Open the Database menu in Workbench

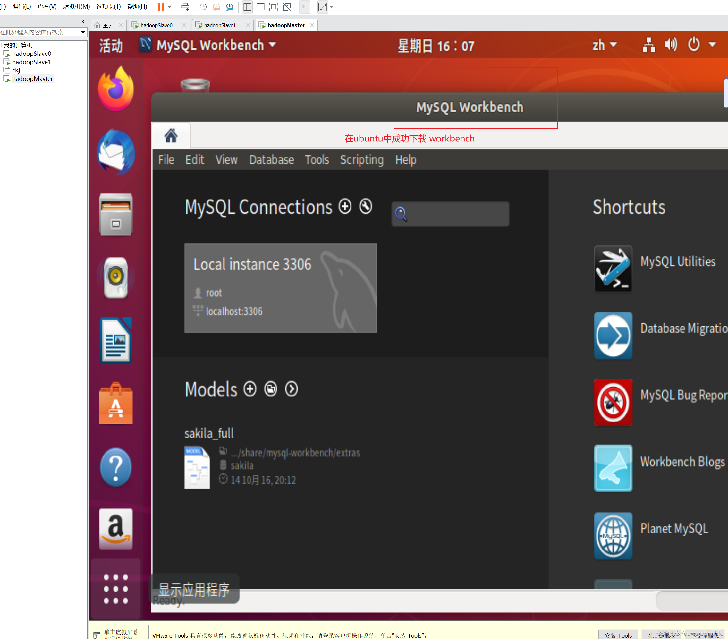click(x=271, y=160)
